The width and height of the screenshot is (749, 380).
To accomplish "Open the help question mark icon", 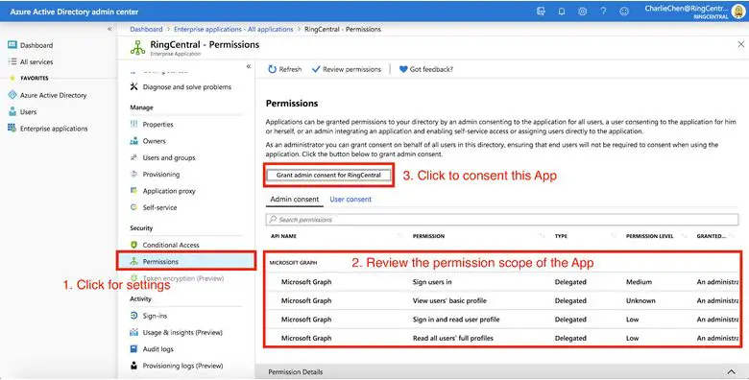I will 603,11.
